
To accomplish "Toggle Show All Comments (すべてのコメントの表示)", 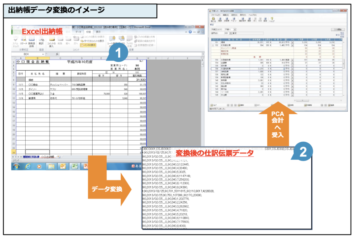I will 93,41.
